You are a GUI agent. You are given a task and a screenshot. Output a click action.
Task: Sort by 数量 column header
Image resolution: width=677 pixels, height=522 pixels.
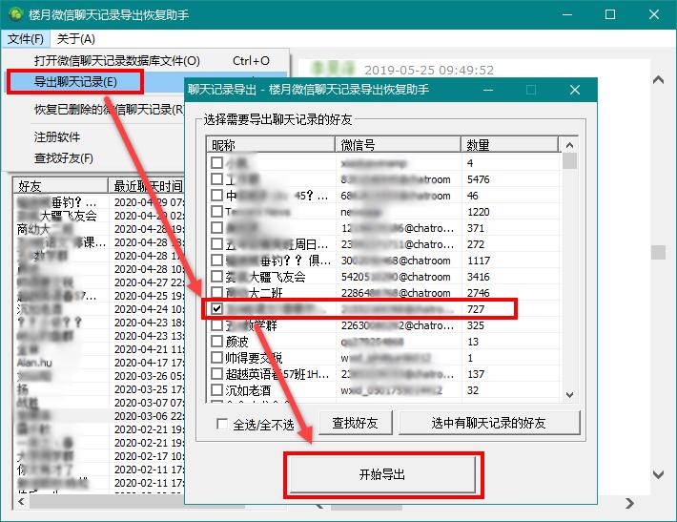pyautogui.click(x=509, y=145)
